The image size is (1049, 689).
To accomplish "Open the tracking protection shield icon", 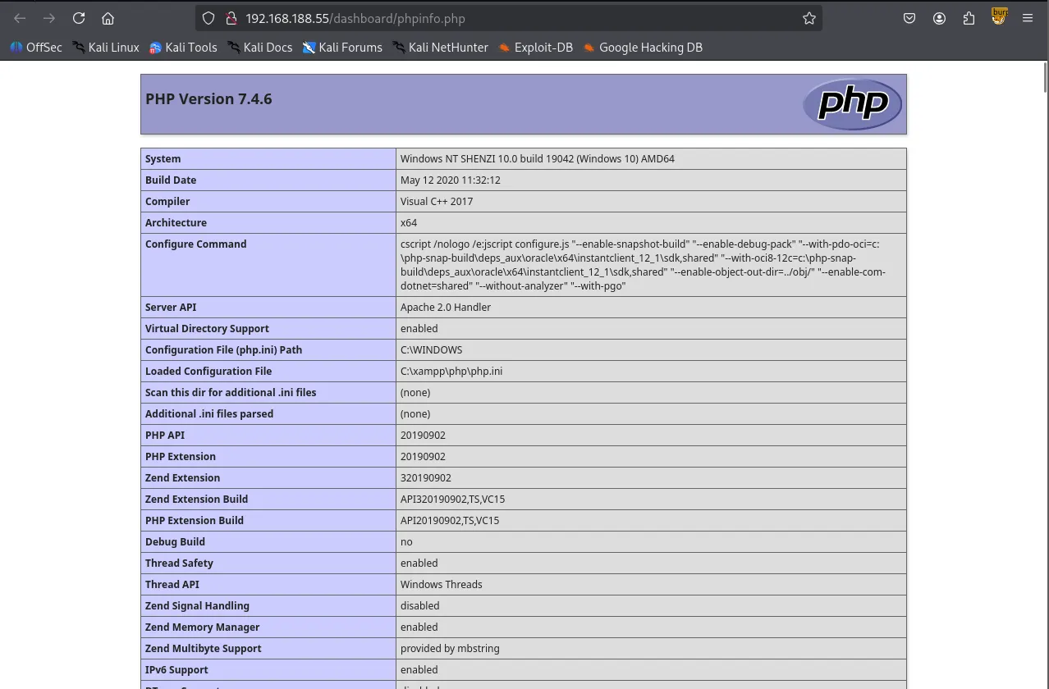I will (x=208, y=18).
